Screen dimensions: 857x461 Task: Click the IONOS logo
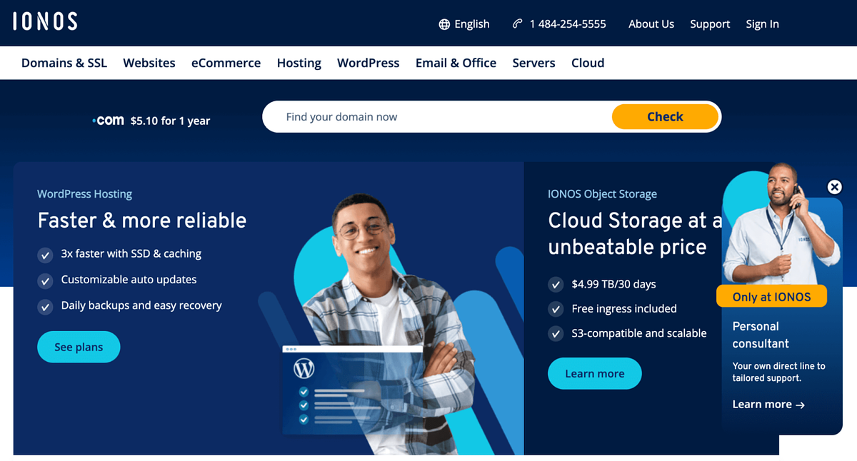pyautogui.click(x=45, y=21)
